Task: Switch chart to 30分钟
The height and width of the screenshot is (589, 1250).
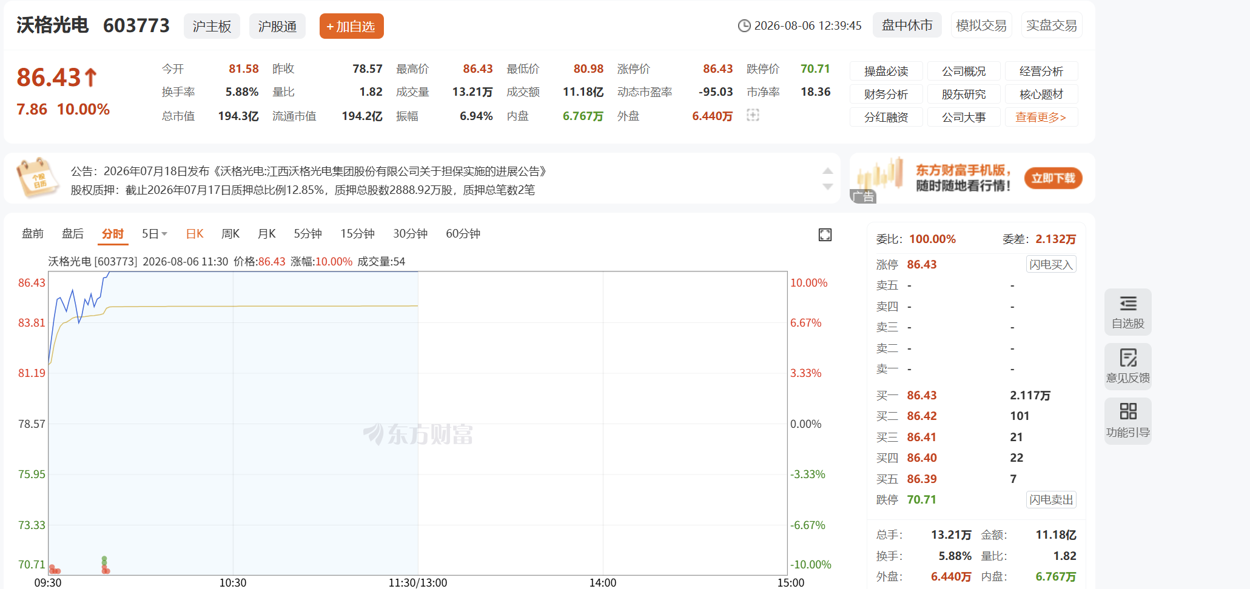Action: click(411, 234)
